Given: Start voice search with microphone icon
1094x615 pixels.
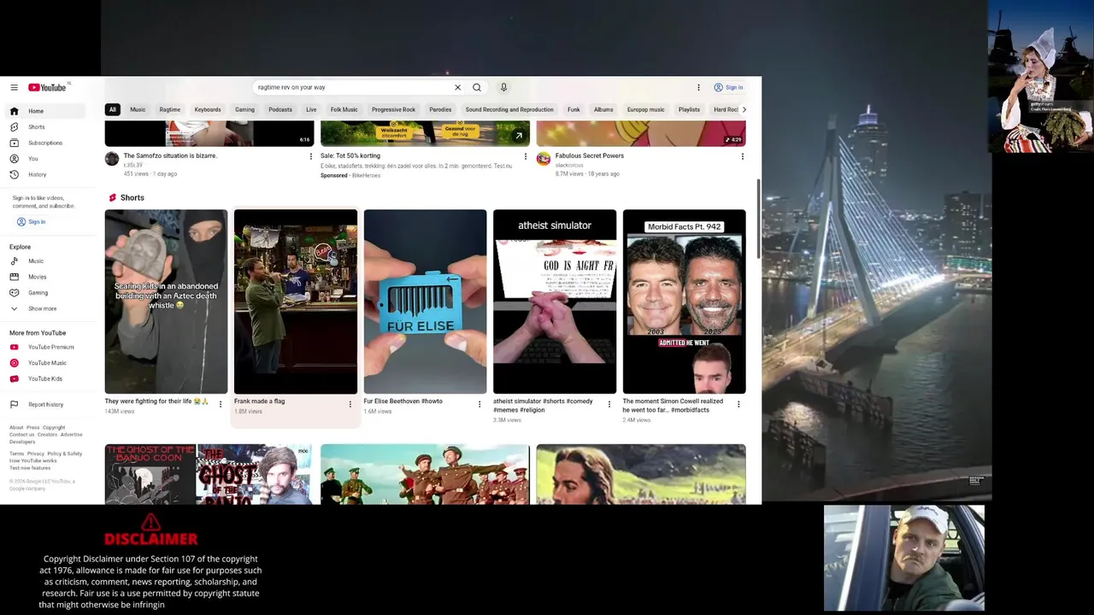Looking at the screenshot, I should point(503,87).
